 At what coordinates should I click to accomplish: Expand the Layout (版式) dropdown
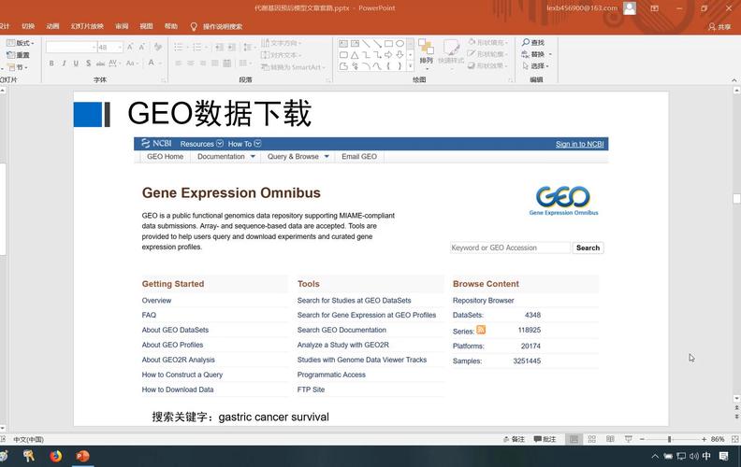click(21, 43)
